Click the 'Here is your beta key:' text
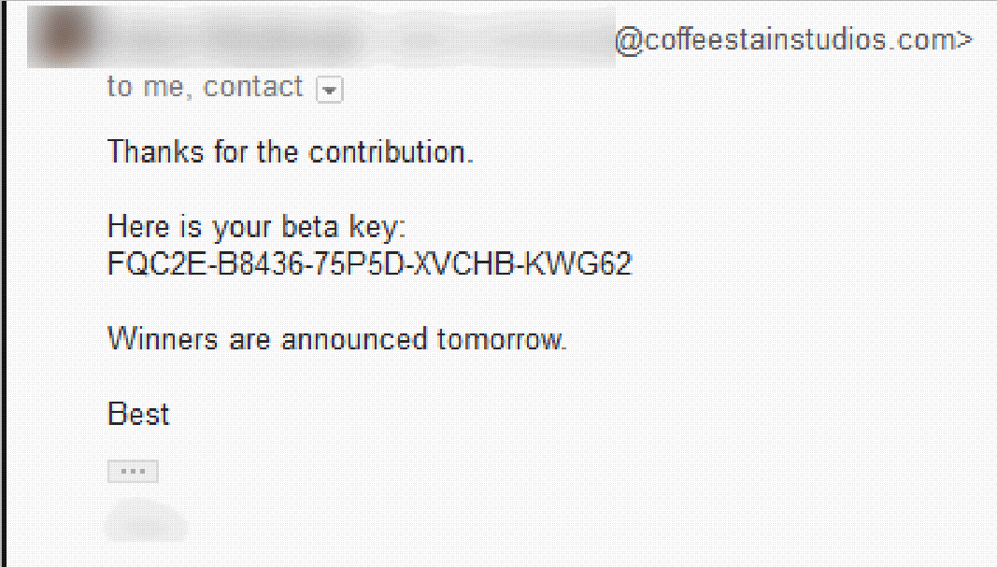Screen dimensions: 997x567 (x=256, y=227)
